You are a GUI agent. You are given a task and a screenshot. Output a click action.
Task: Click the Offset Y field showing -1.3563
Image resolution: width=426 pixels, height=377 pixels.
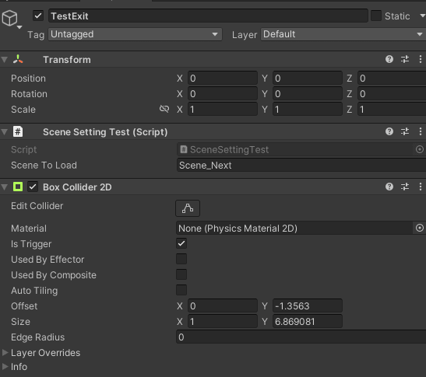point(308,305)
